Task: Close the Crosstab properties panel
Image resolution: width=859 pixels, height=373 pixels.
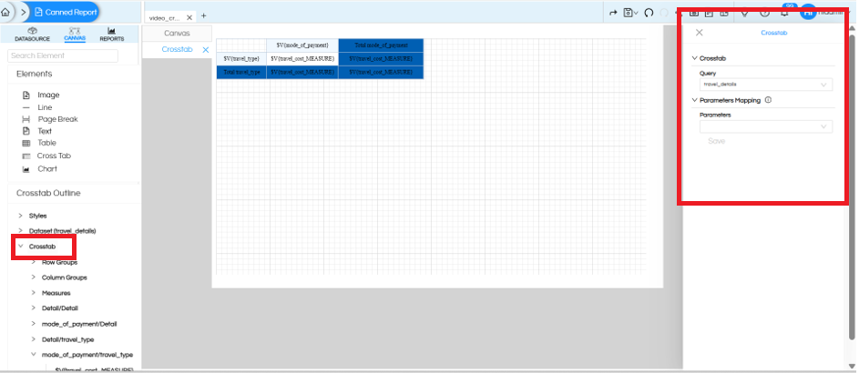Action: coord(699,33)
